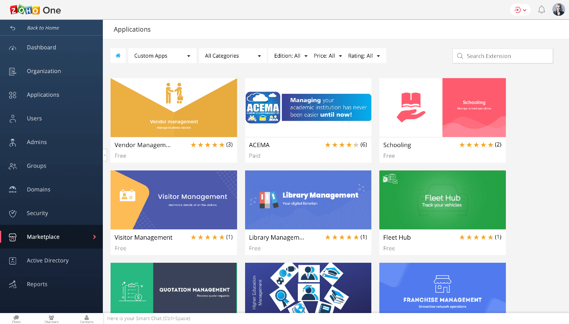This screenshot has height=324, width=569.
Task: Click the Users sidebar icon
Action: 13,118
